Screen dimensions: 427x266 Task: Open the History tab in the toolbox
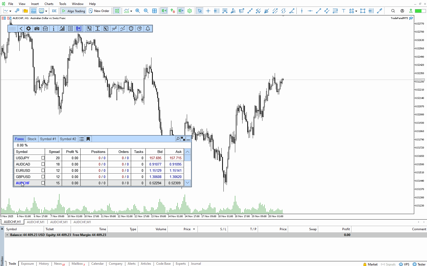click(44, 264)
